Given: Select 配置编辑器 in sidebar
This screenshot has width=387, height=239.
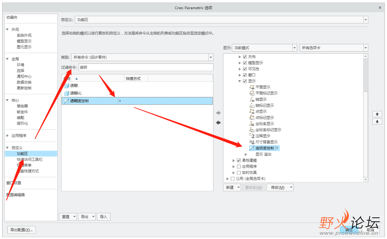Looking at the screenshot, I should click(x=15, y=195).
